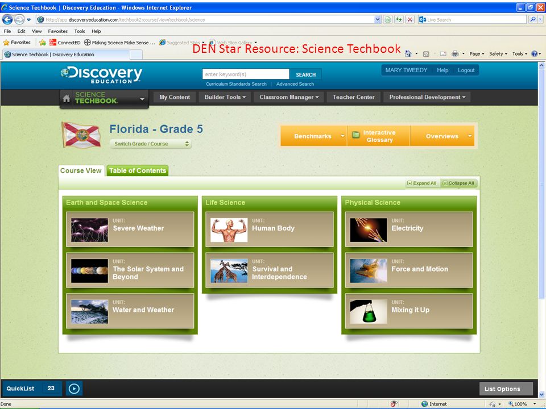
Task: Click the Add to Favorites Bar icon
Action: (x=43, y=43)
